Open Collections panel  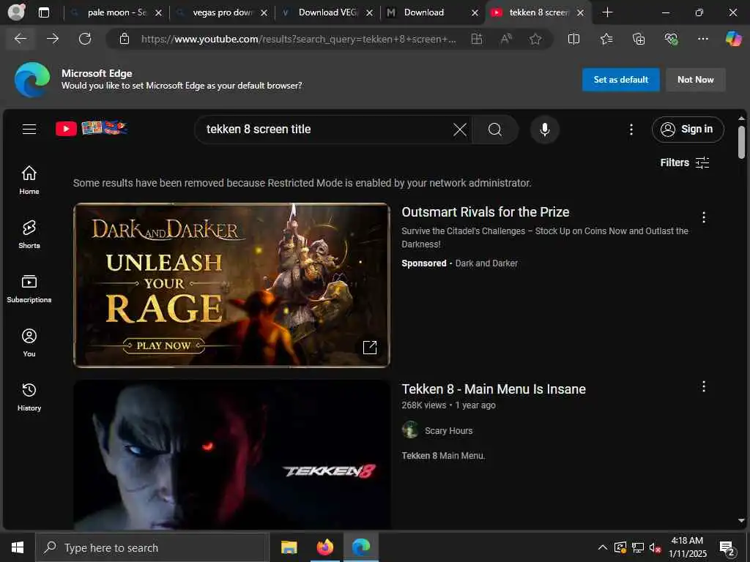coord(639,39)
